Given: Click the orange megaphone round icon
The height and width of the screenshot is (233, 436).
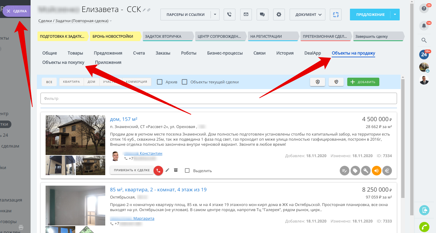Looking at the screenshot, I should tap(377, 171).
